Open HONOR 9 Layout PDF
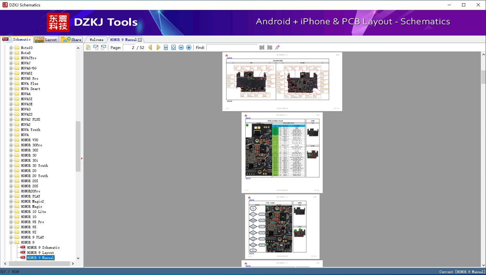This screenshot has width=486, height=275. (x=40, y=253)
